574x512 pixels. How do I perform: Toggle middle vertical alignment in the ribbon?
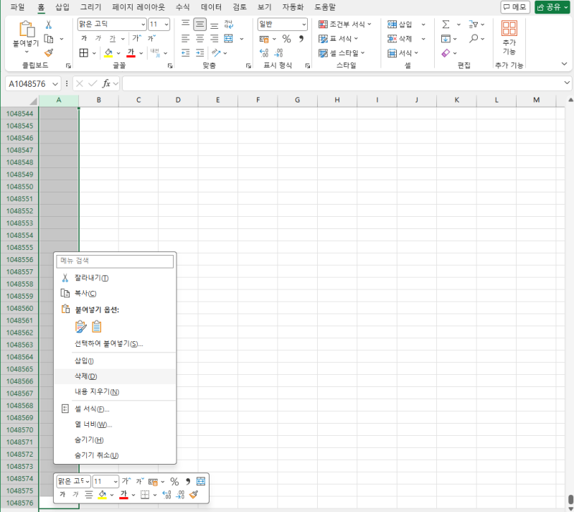click(x=200, y=24)
